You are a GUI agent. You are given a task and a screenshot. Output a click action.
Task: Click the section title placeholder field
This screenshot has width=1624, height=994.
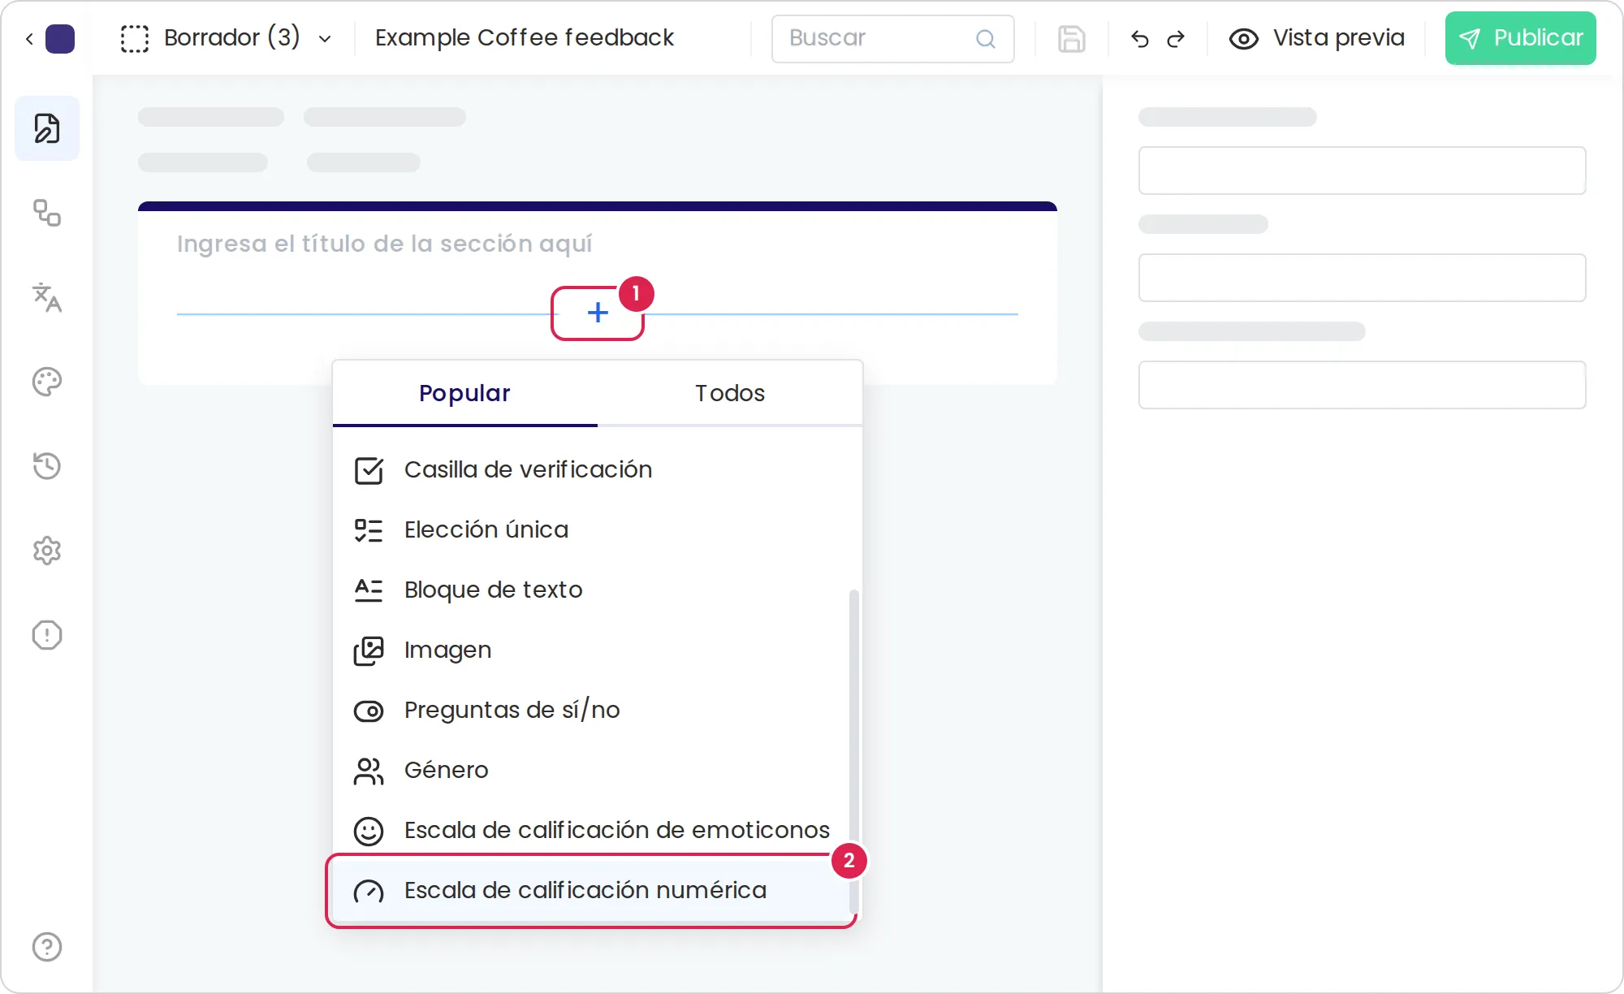coord(385,244)
